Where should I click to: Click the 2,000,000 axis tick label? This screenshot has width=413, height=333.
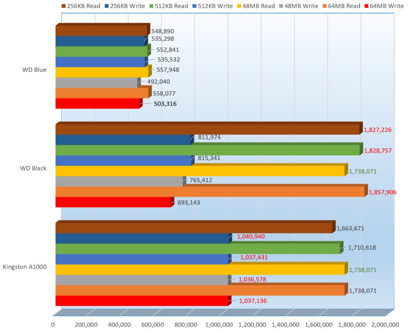tap(385, 325)
